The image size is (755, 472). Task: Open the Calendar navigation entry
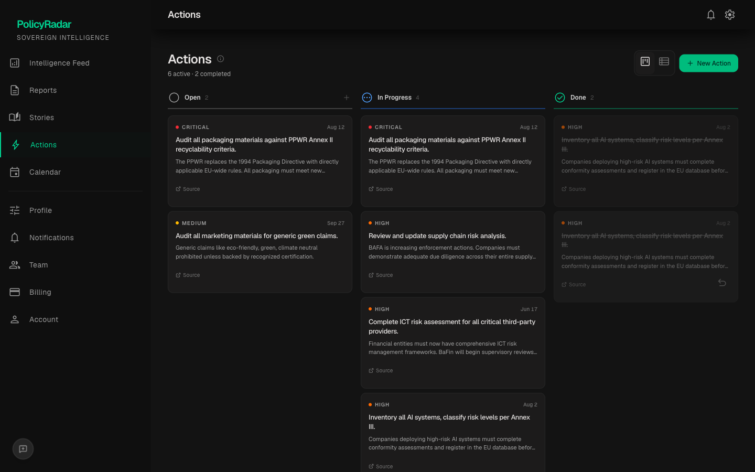45,172
